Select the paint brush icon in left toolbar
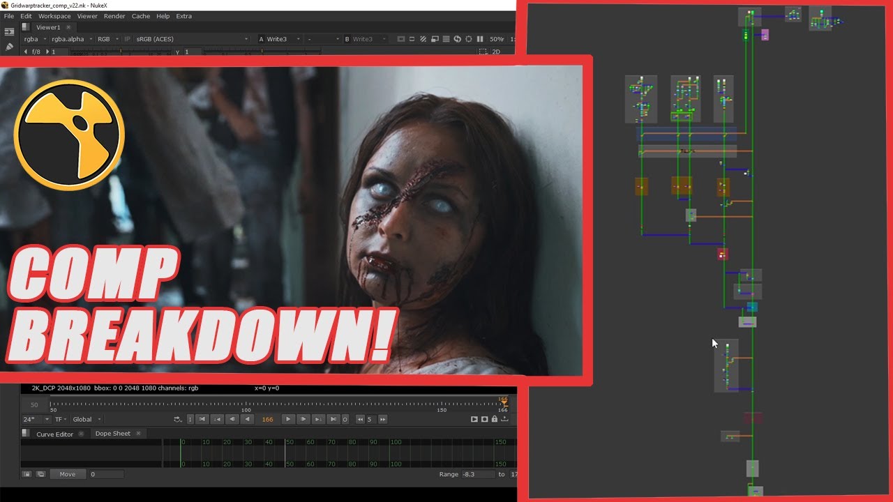The height and width of the screenshot is (502, 893). (9, 47)
